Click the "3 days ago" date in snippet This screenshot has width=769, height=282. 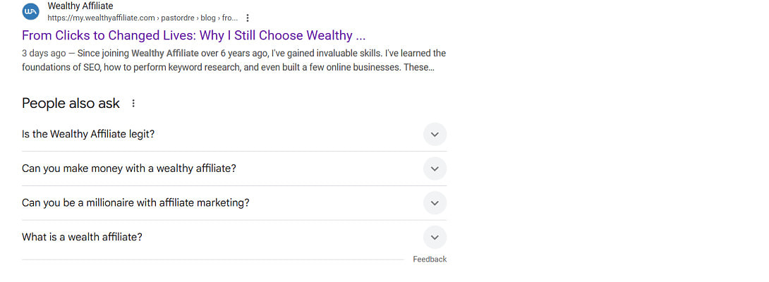click(x=44, y=54)
